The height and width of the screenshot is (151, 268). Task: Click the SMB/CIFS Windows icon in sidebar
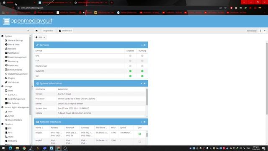point(6,141)
